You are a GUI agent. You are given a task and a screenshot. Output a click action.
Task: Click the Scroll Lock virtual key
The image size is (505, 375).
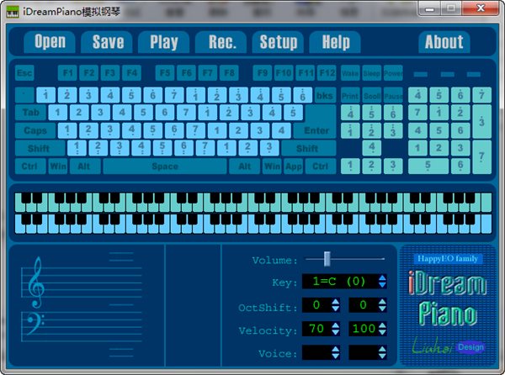click(372, 95)
